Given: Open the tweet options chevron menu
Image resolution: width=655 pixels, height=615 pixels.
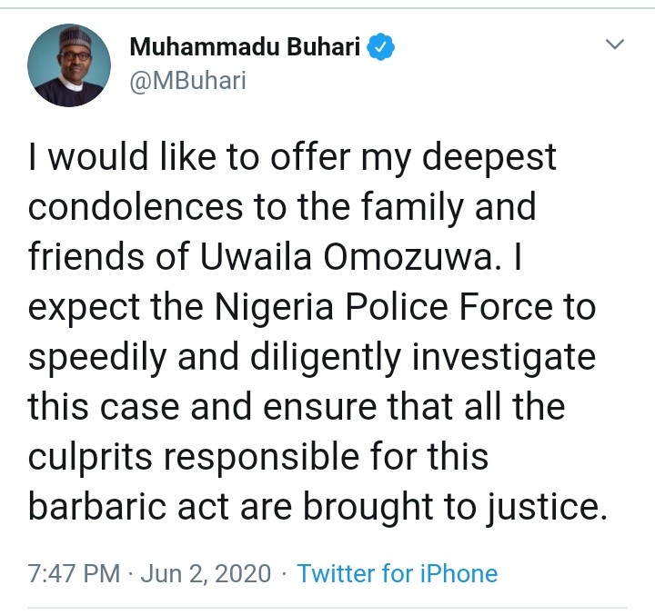Looking at the screenshot, I should click(616, 45).
